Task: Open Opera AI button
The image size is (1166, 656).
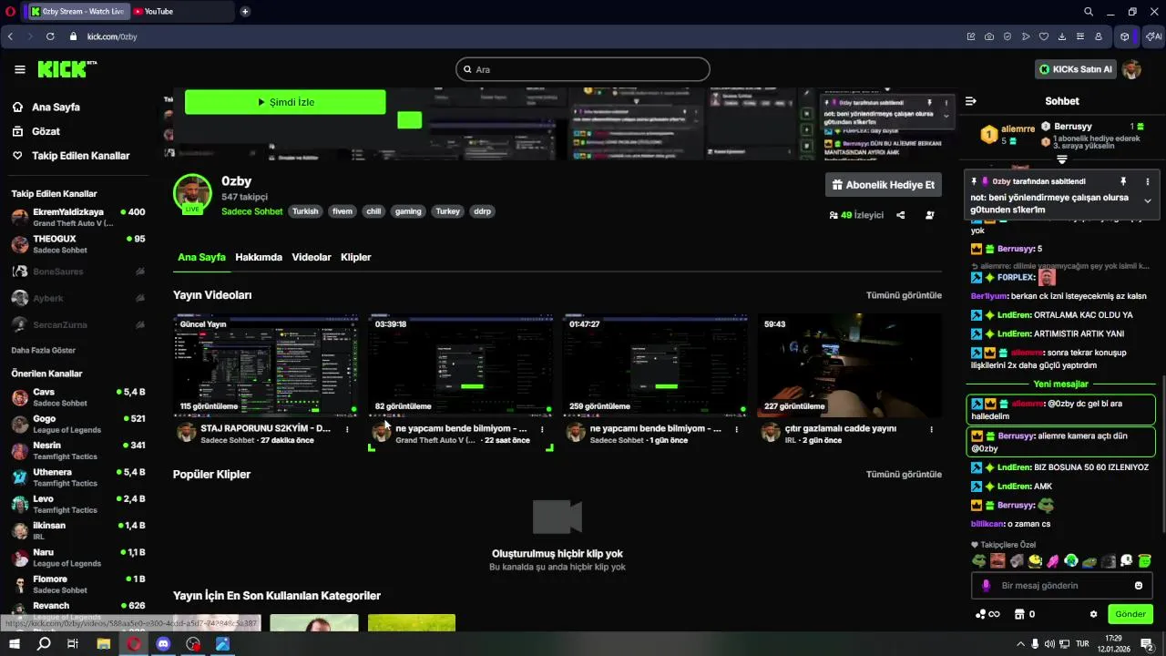Action: (1153, 36)
